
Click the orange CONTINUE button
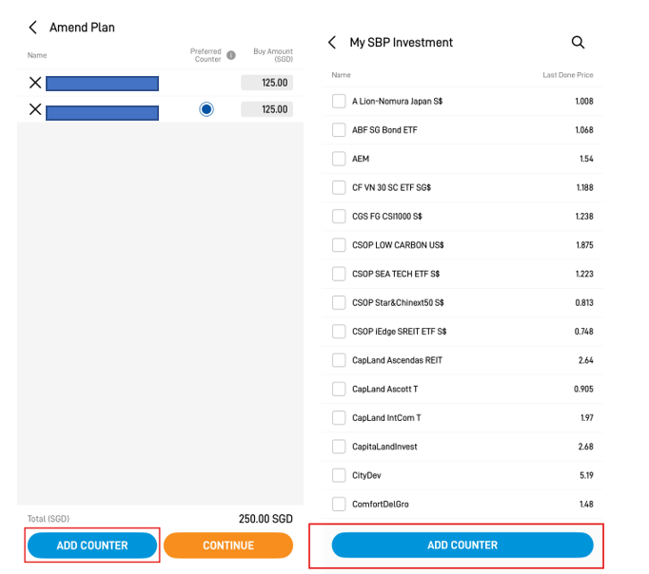[x=228, y=545]
